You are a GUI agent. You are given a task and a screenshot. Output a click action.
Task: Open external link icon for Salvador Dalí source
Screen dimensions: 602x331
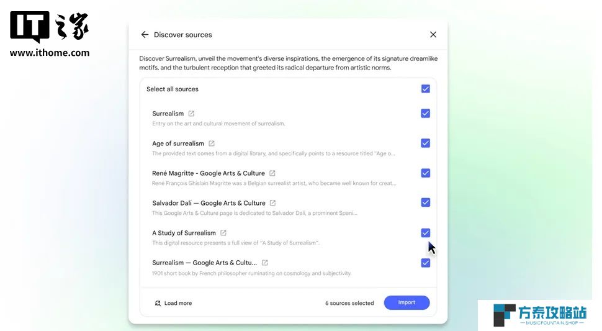coord(272,202)
